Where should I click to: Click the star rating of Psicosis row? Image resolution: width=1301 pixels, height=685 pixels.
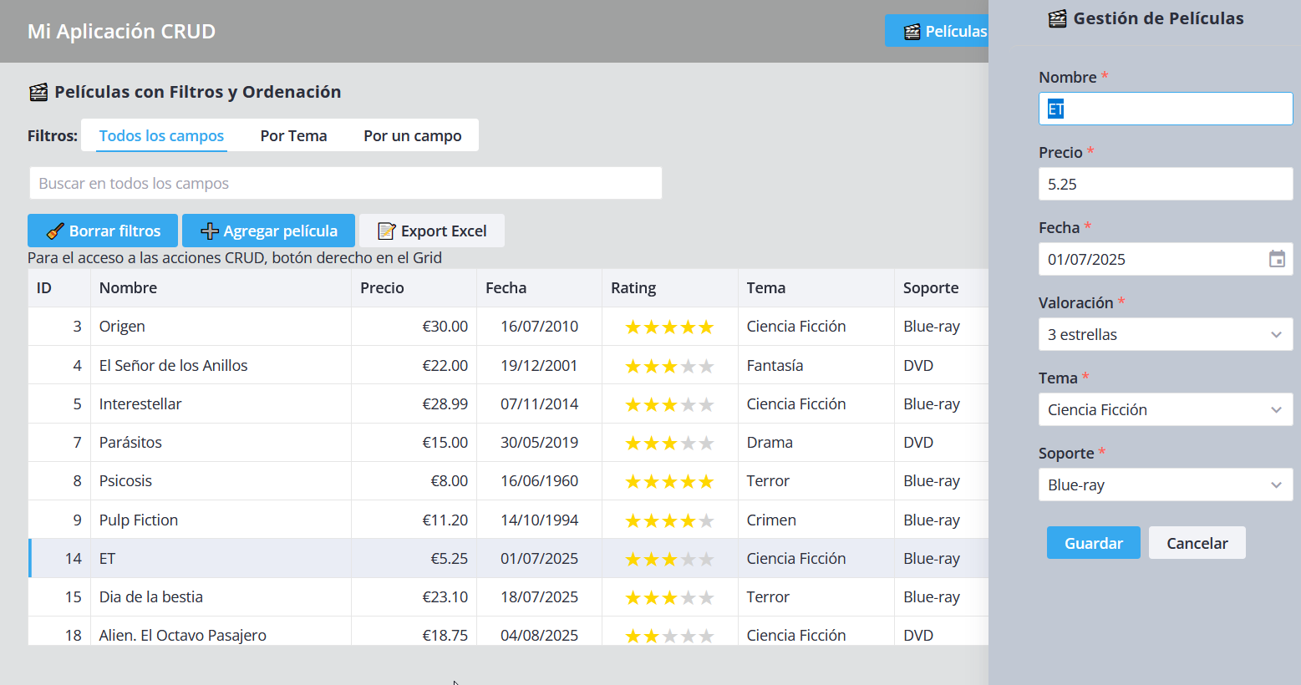669,481
